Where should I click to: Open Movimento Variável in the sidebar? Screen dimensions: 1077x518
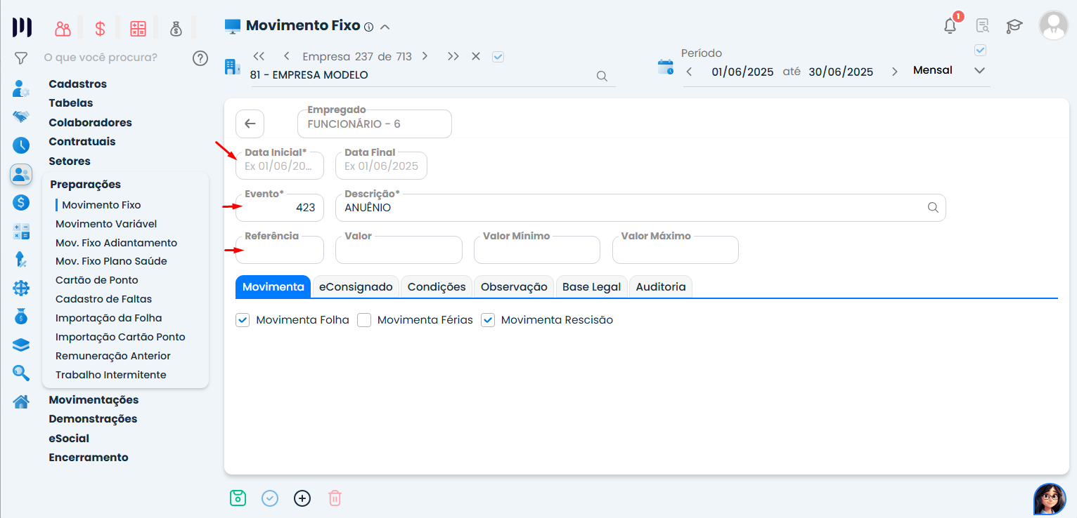click(106, 224)
